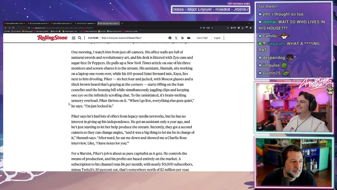Open the Nothing Burger bookmark
This screenshot has width=337, height=190.
tap(28, 31)
